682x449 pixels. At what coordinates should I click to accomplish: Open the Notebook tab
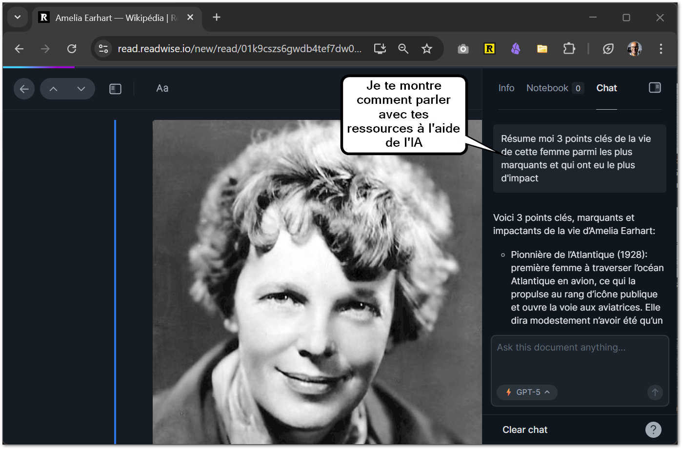pos(547,88)
